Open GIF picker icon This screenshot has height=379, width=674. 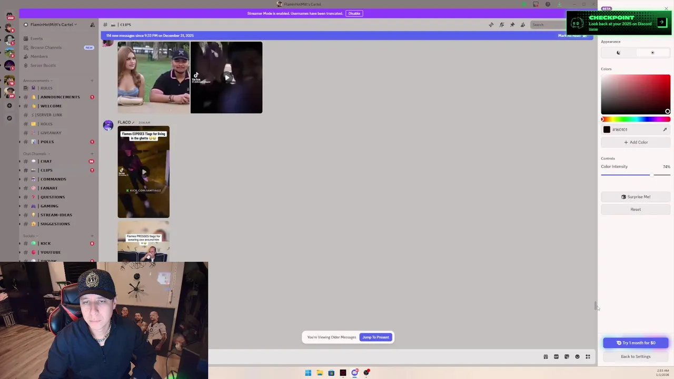[x=556, y=357]
